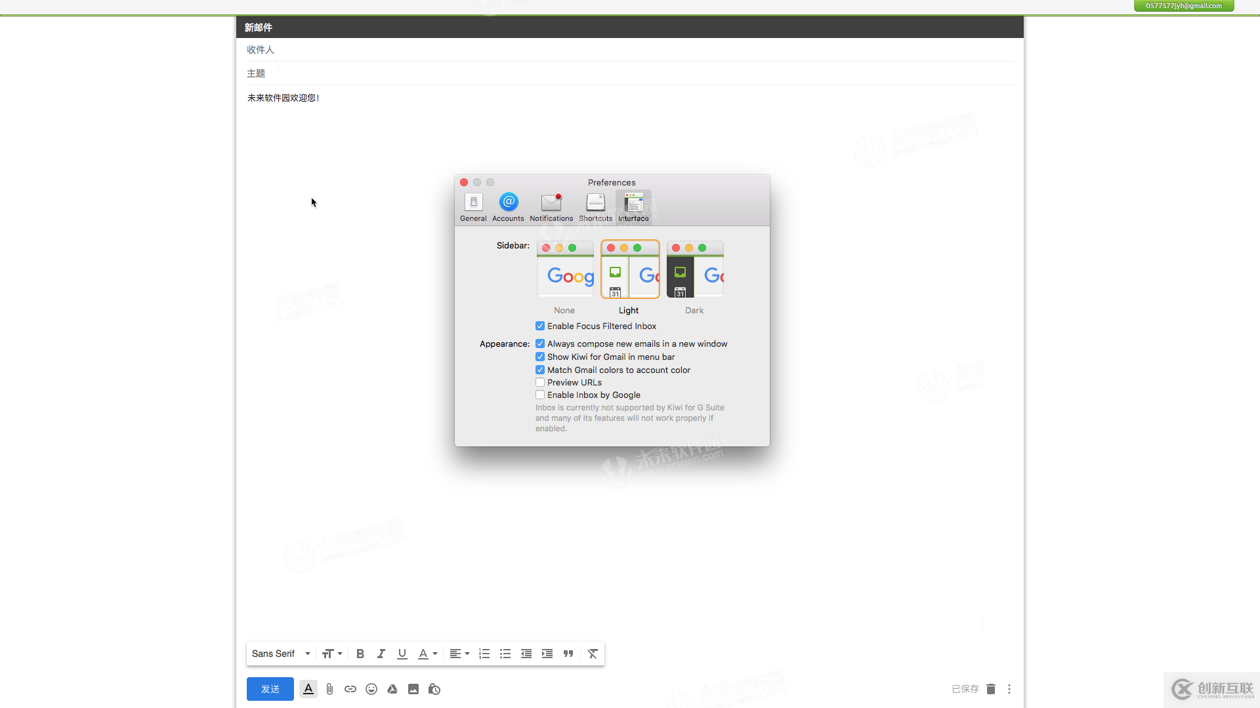Click the 发送 send button
The width and height of the screenshot is (1260, 708).
(270, 689)
